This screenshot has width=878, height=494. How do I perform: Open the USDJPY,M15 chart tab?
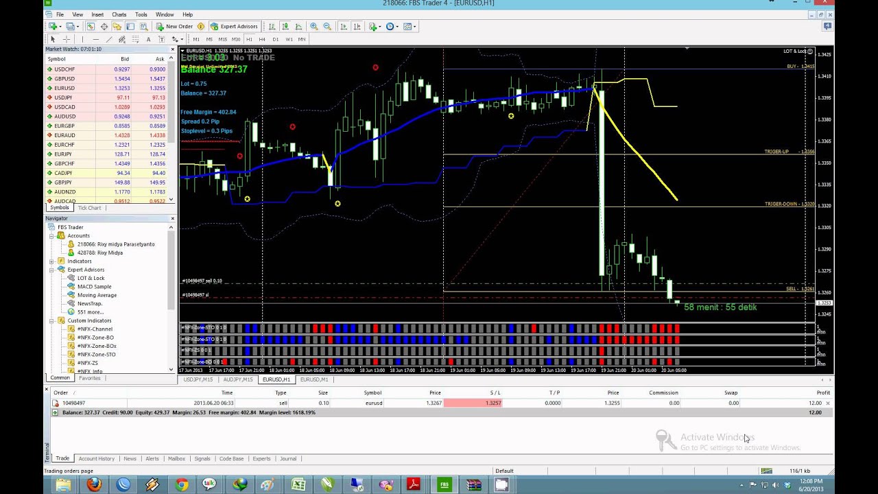[x=198, y=379]
